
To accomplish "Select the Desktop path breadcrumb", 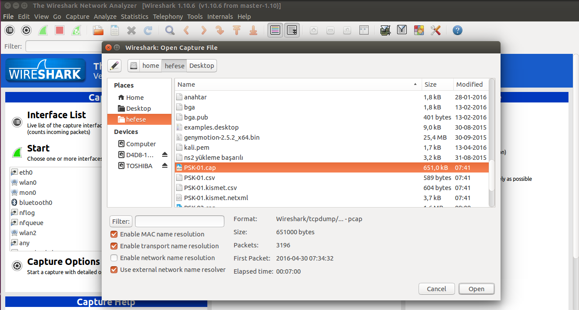I will pos(202,66).
